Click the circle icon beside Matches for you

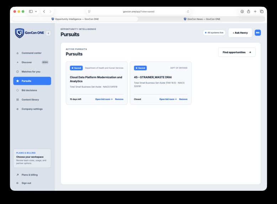click(x=17, y=72)
